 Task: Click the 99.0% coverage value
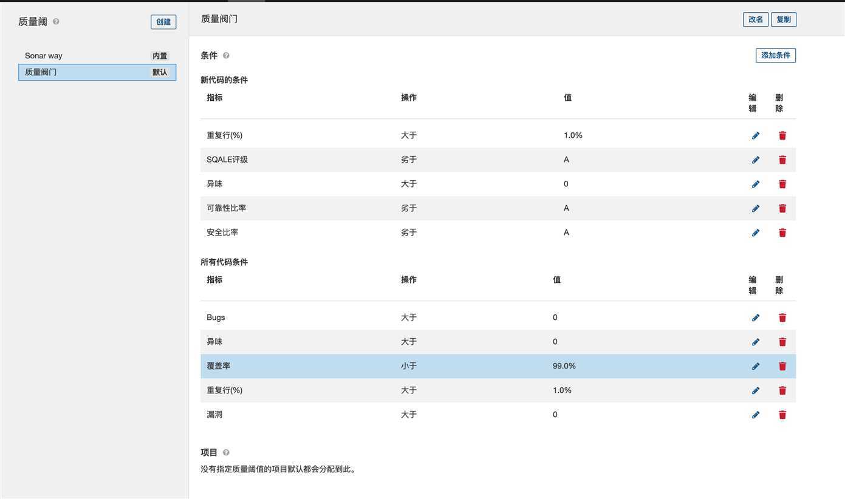(564, 366)
